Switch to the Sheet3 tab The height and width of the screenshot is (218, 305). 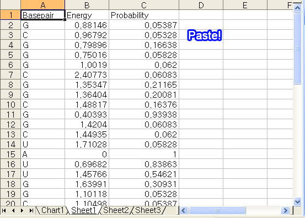[148, 210]
